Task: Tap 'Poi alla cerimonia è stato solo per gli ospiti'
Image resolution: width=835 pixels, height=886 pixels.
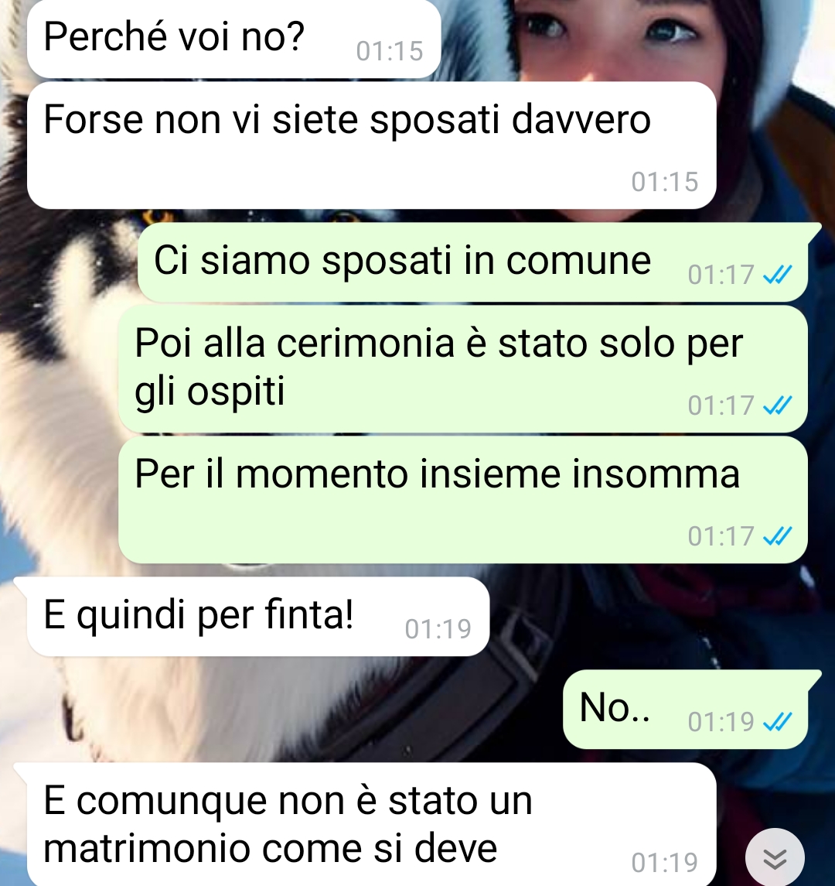Action: (463, 368)
